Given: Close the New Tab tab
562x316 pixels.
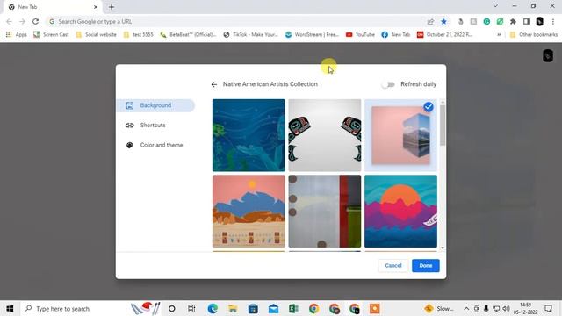Looking at the screenshot, I should [96, 7].
